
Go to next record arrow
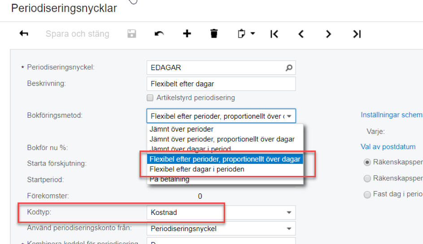pyautogui.click(x=329, y=34)
